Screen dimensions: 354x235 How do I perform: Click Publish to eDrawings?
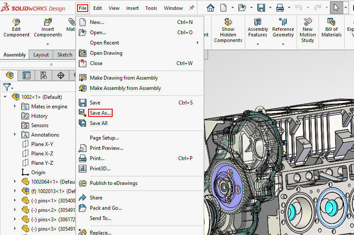[113, 183]
